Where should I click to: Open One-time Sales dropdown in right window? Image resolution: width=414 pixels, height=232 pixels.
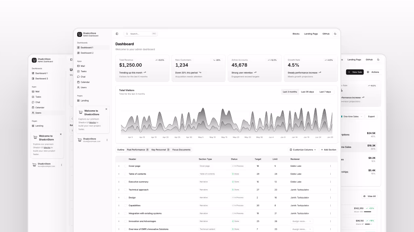(x=352, y=116)
